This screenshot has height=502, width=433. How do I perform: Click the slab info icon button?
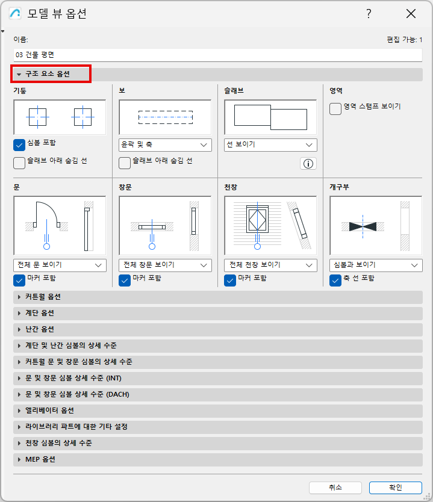pos(308,164)
